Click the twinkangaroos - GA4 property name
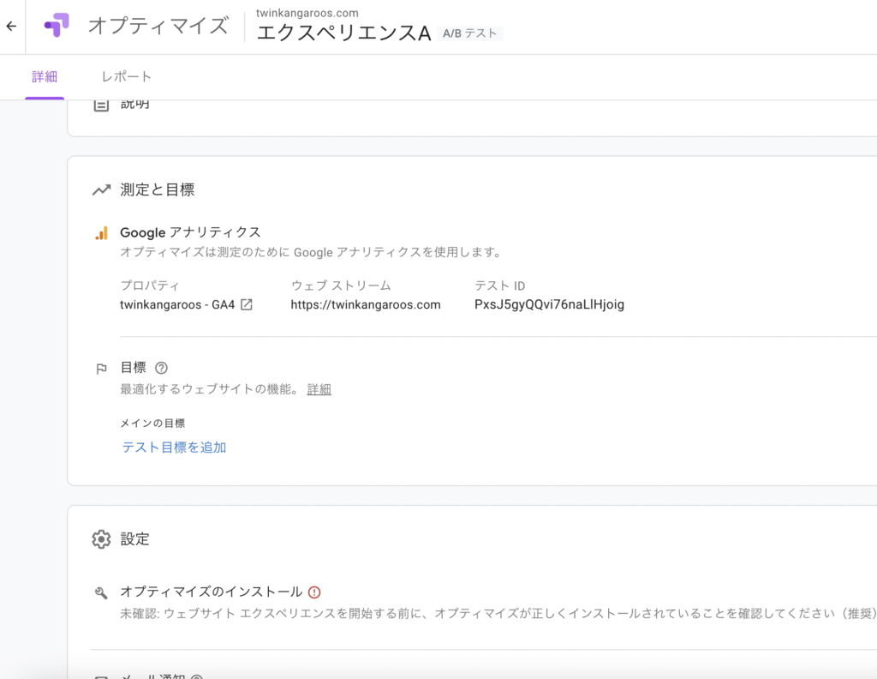This screenshot has width=877, height=679. tap(177, 304)
